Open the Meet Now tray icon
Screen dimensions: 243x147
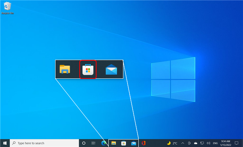tap(189, 143)
